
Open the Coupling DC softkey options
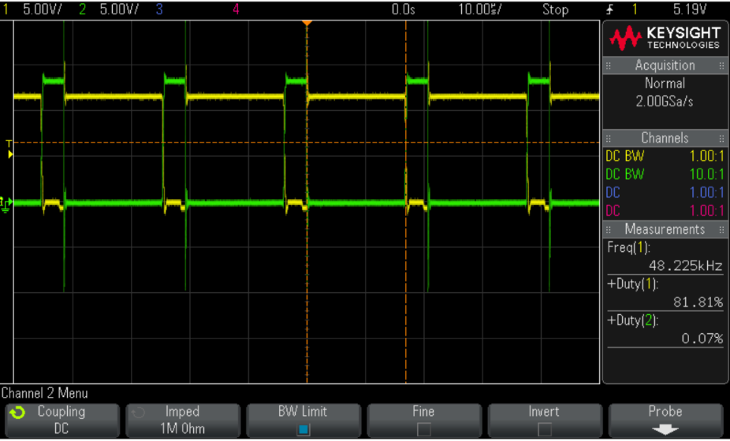(61, 421)
